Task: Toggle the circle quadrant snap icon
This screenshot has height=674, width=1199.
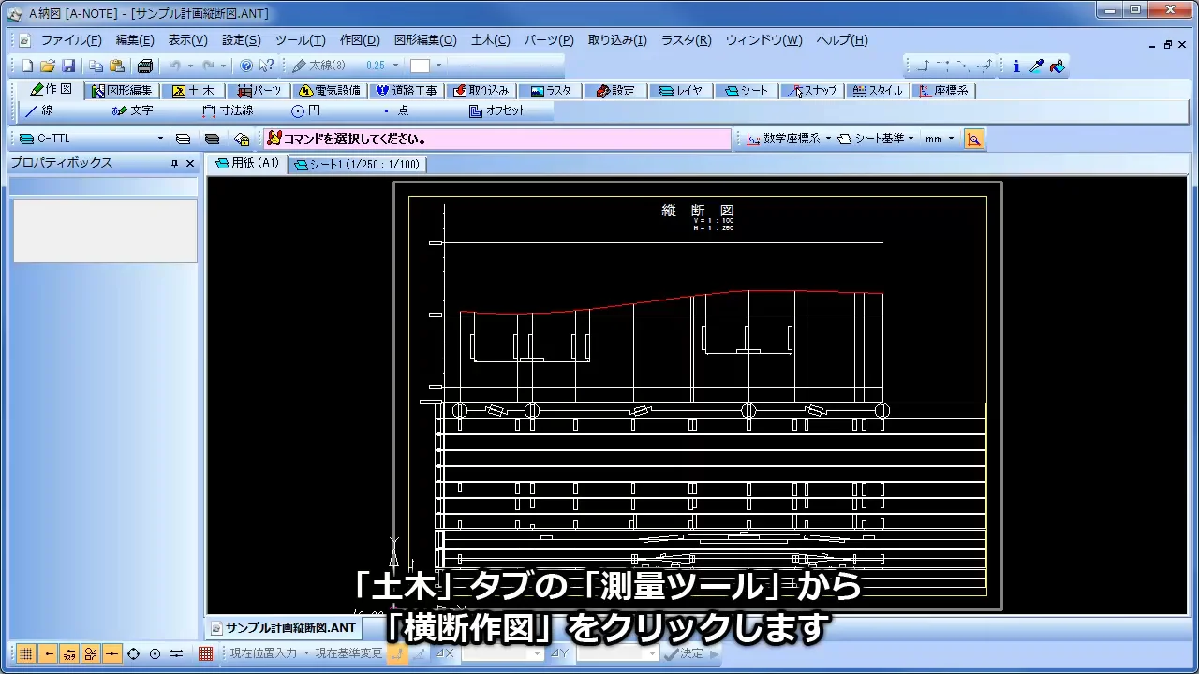Action: 133,653
